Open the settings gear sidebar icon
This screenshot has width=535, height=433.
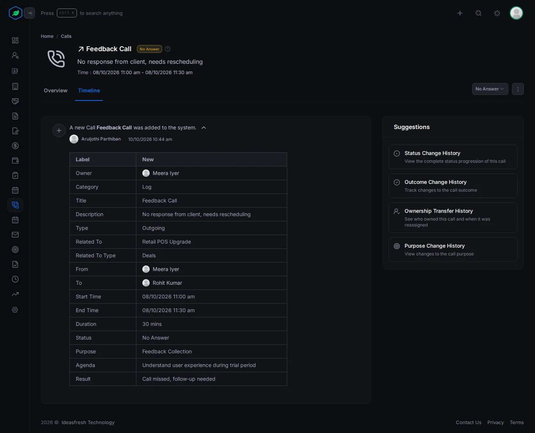[x=15, y=310]
